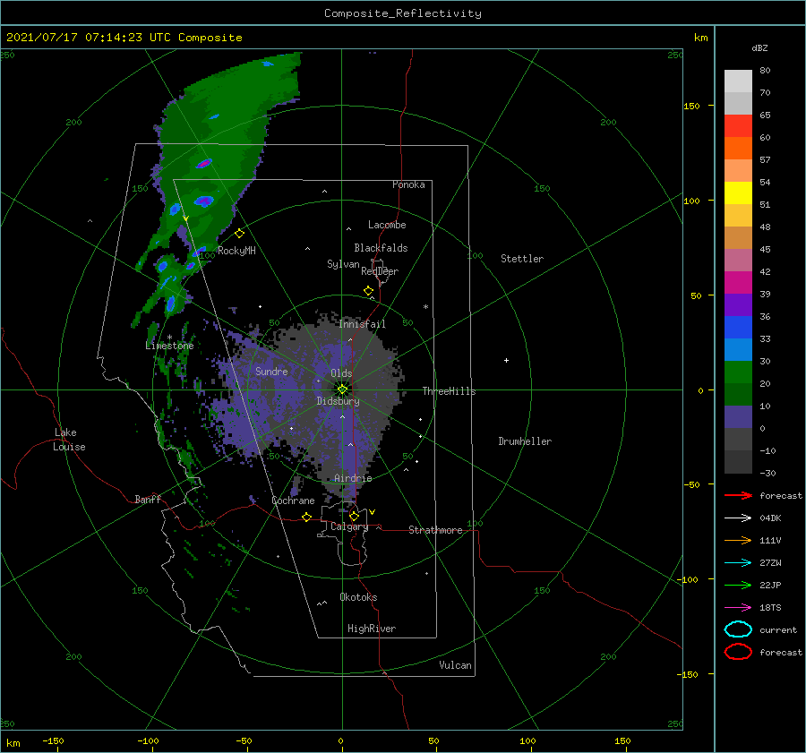Screen dimensions: 806x753
Task: Click the Ponoka city label
Action: tap(408, 184)
